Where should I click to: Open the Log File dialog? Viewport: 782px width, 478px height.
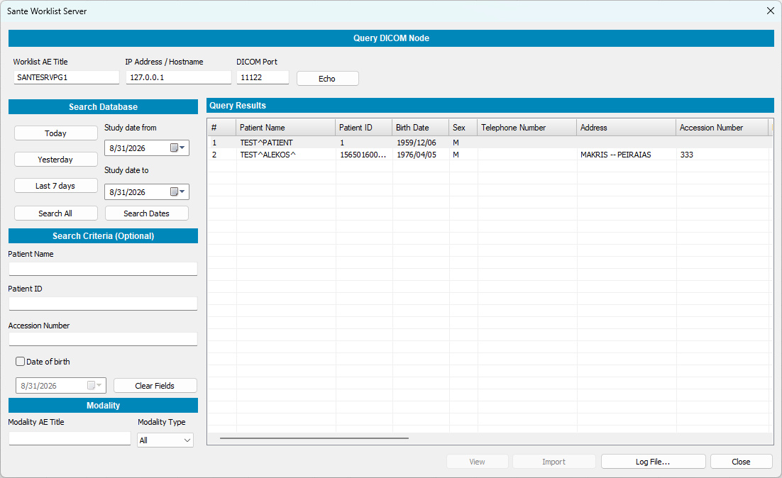click(654, 462)
